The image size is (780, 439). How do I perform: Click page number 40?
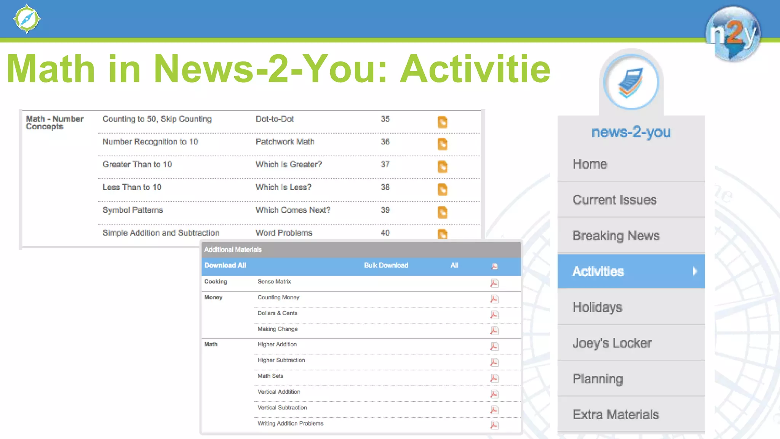click(385, 233)
